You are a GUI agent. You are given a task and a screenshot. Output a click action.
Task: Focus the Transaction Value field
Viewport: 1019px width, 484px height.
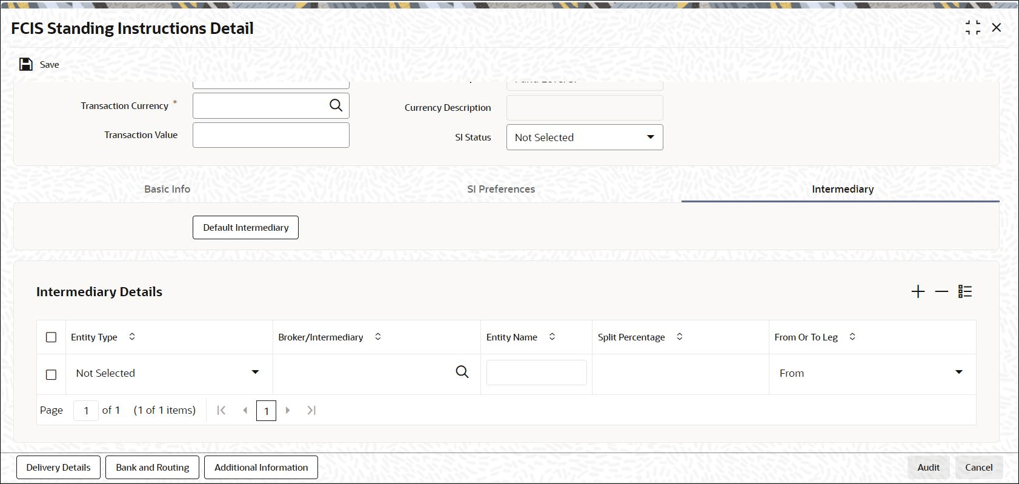(x=271, y=135)
